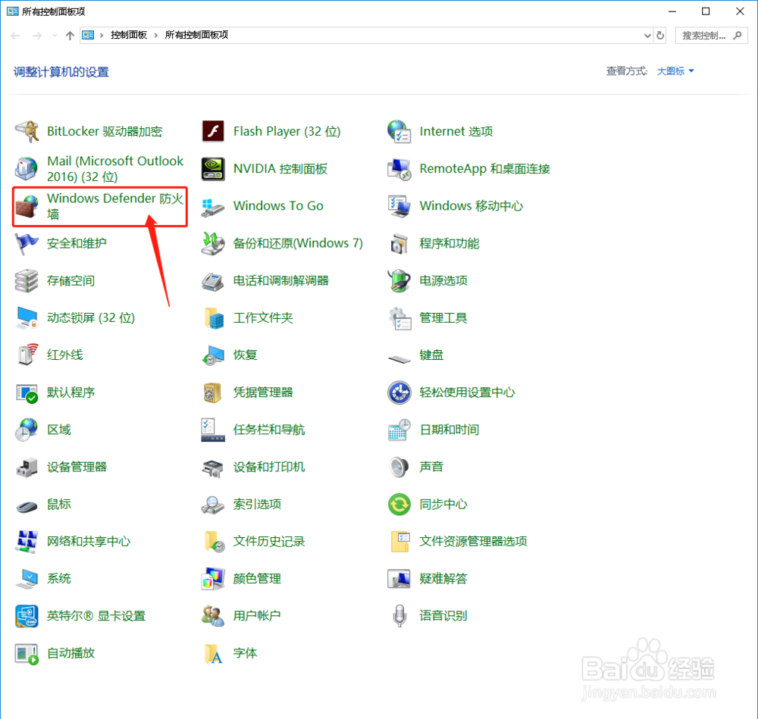Open the 网络和共享中心 link
The width and height of the screenshot is (758, 719).
click(x=89, y=542)
